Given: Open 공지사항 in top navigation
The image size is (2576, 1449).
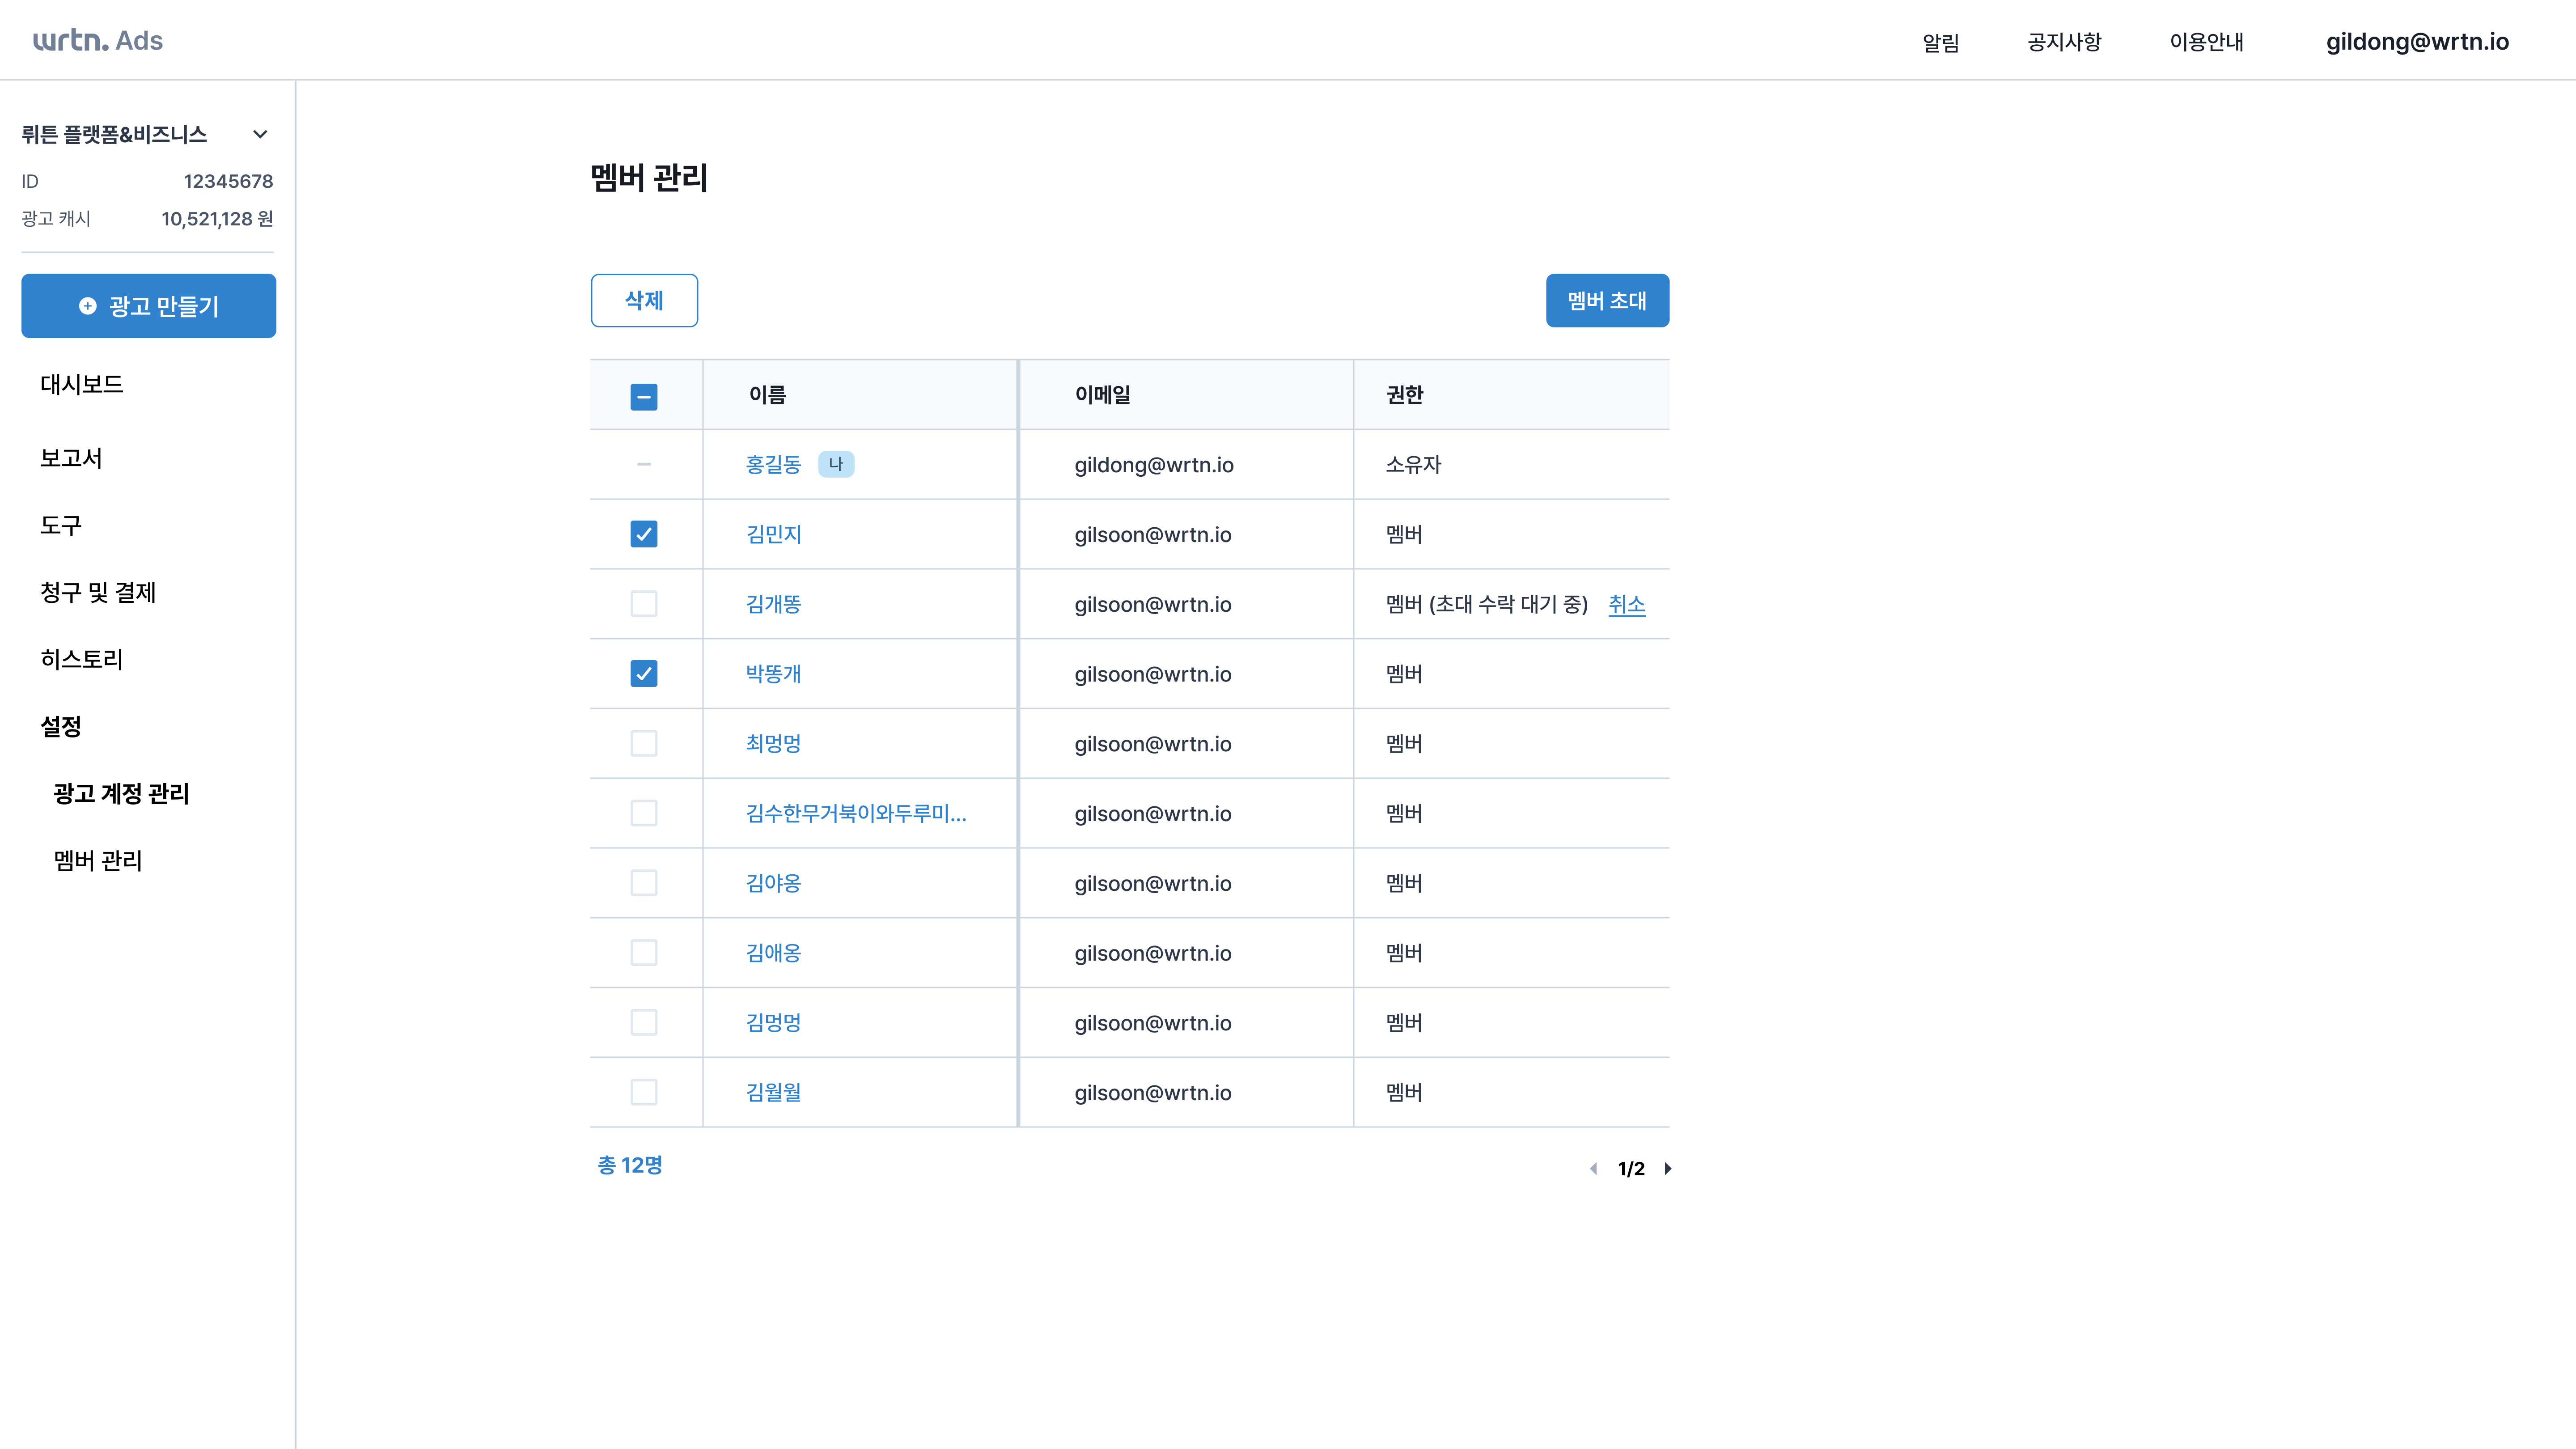Looking at the screenshot, I should pyautogui.click(x=2064, y=42).
